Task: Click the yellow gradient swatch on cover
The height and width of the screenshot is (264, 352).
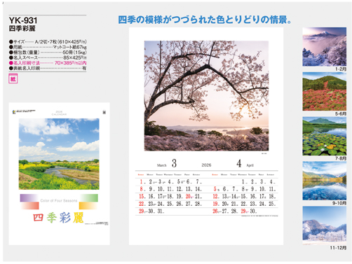Action: (x=88, y=206)
